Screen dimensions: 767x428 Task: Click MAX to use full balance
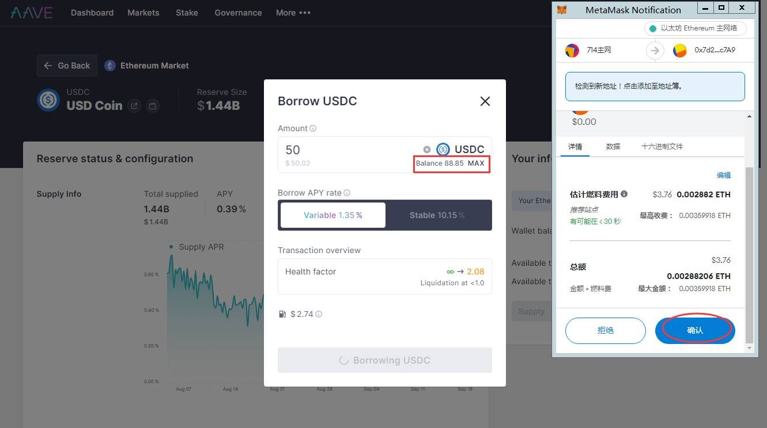tap(476, 163)
